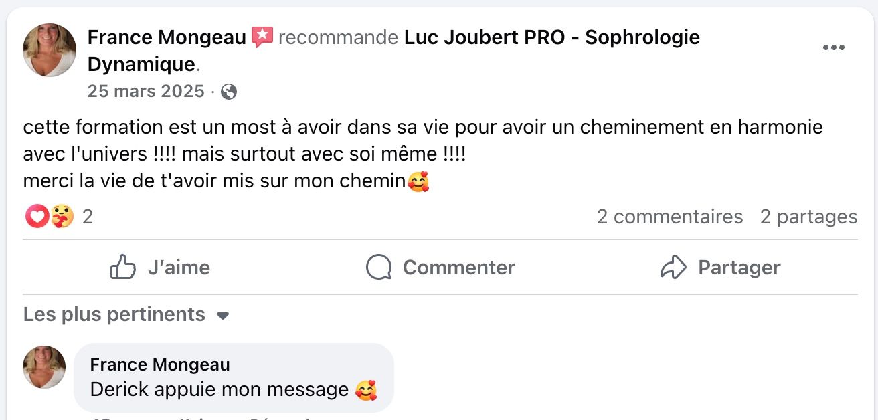Open the 2 commentaires link
The width and height of the screenshot is (878, 420).
point(670,217)
